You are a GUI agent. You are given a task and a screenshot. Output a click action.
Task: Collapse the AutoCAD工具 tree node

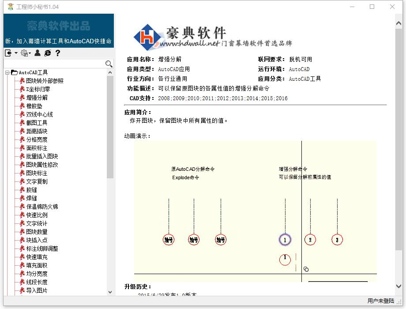(8, 72)
